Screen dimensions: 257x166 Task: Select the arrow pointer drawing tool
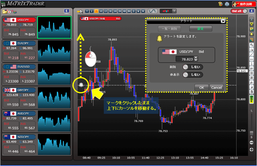251,45
